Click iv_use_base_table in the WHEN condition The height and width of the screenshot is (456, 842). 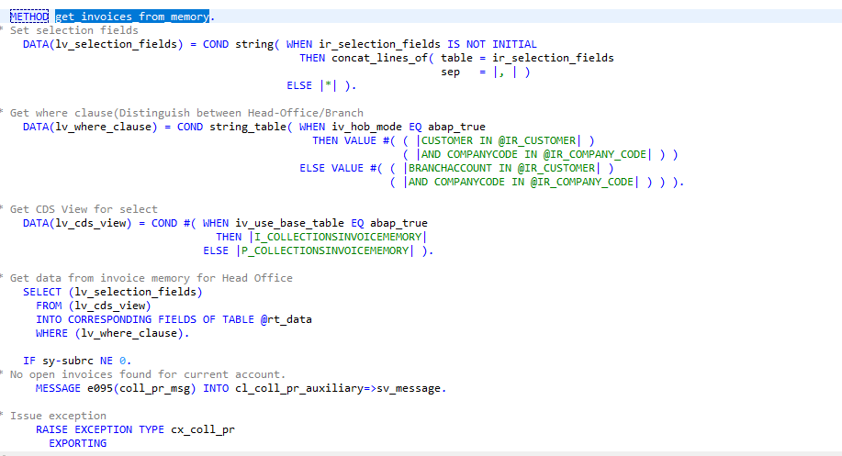tap(290, 223)
